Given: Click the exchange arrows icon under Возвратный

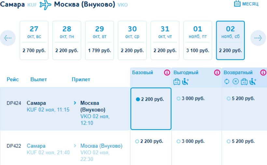Looking at the screenshot, I should 227,82.
